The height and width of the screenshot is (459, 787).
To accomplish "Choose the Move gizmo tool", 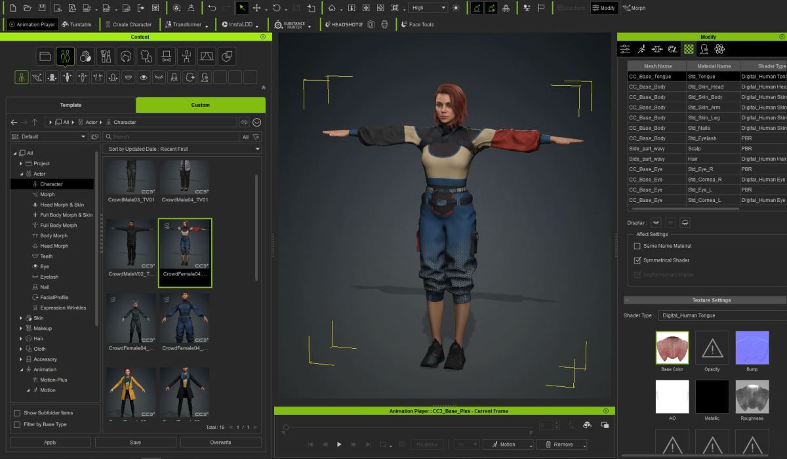I will point(257,8).
